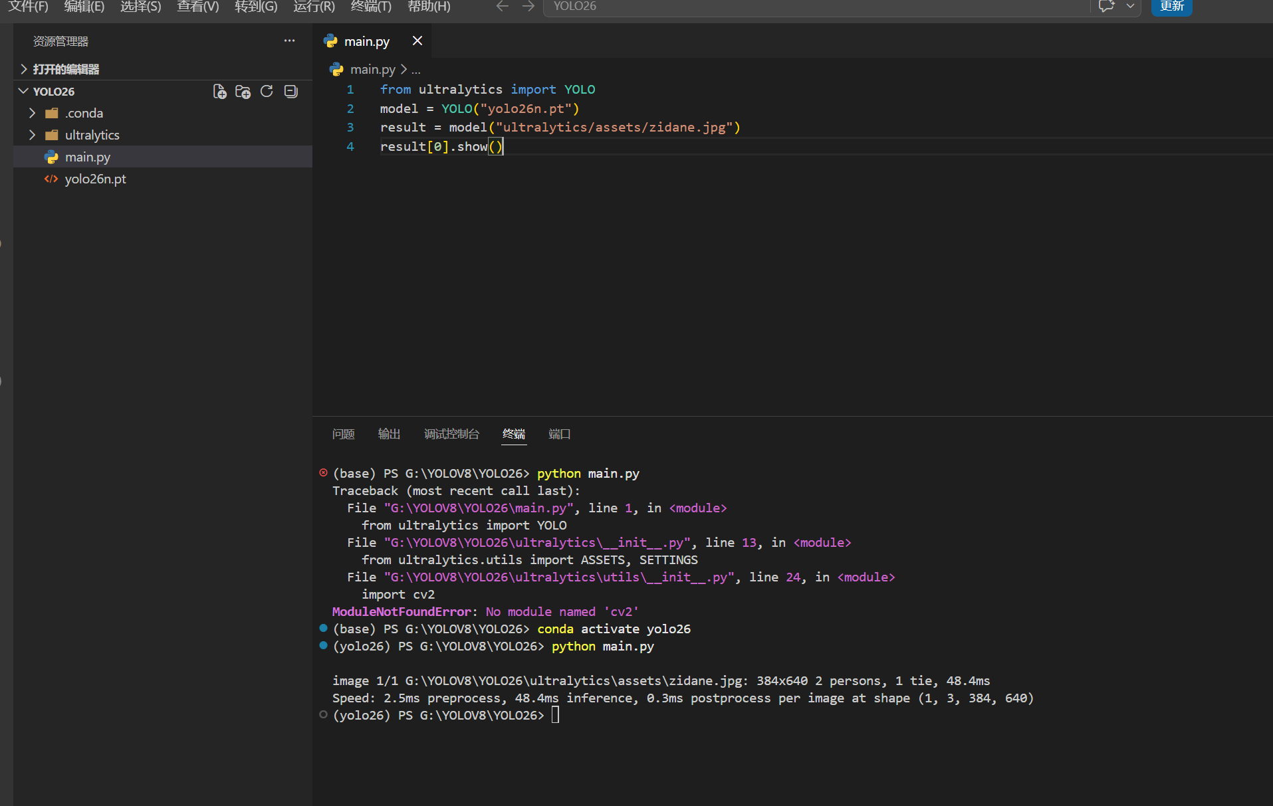Click the New Folder icon in explorer
The width and height of the screenshot is (1273, 806).
243,92
